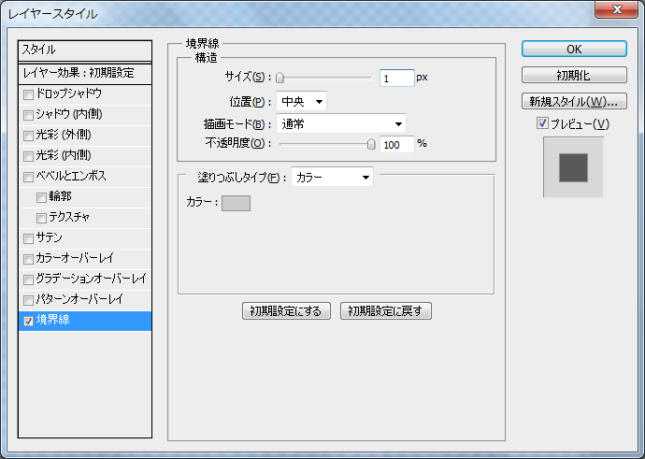Uncheck the 境界線 checkbox
645x459 pixels.
[x=28, y=322]
